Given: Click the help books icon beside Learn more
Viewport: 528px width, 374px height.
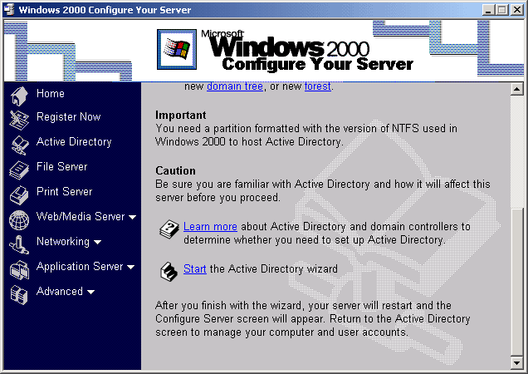Looking at the screenshot, I should [169, 229].
